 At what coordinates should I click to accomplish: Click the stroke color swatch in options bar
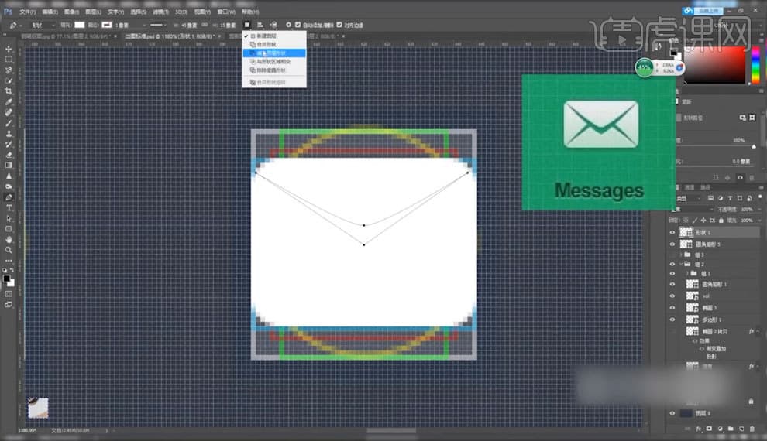pyautogui.click(x=106, y=25)
